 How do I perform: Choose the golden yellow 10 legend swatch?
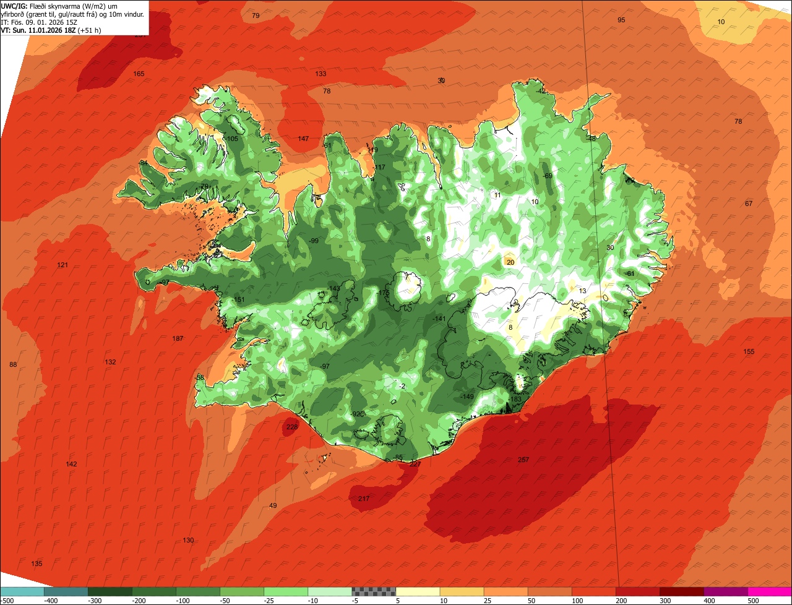tap(462, 591)
